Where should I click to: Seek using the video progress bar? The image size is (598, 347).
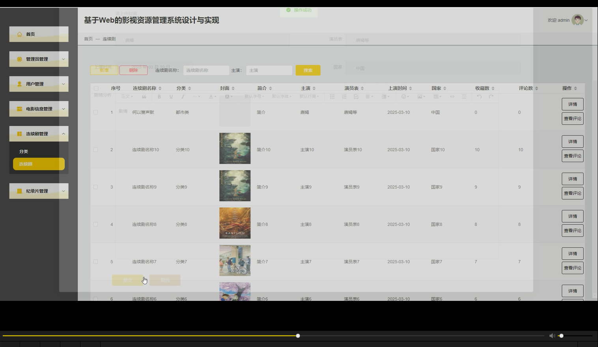(x=273, y=336)
